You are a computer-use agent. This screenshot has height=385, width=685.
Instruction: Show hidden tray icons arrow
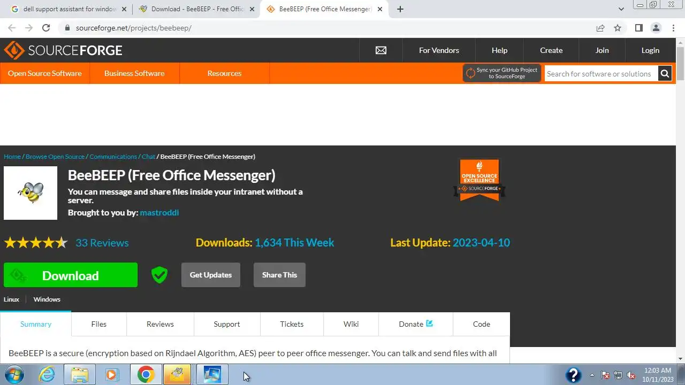pos(592,375)
